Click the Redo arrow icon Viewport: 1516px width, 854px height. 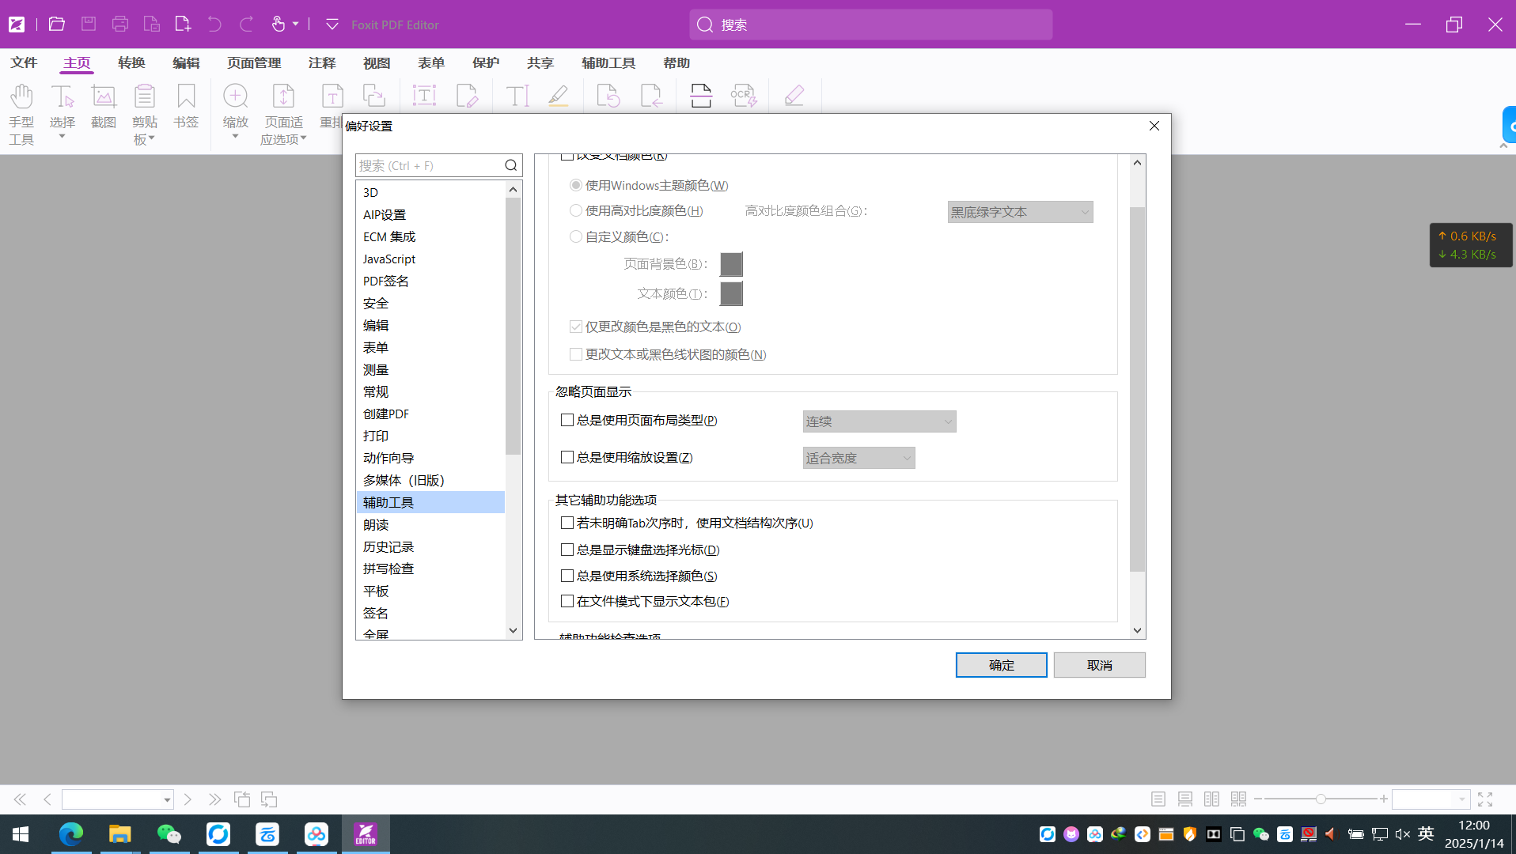pos(246,25)
